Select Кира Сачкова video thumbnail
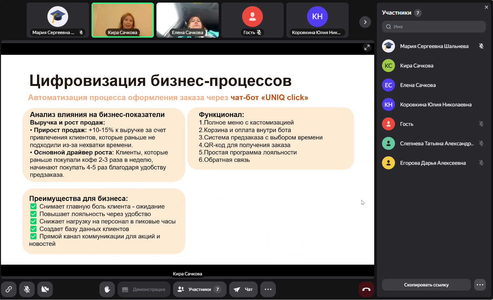493x300 pixels. tap(123, 20)
